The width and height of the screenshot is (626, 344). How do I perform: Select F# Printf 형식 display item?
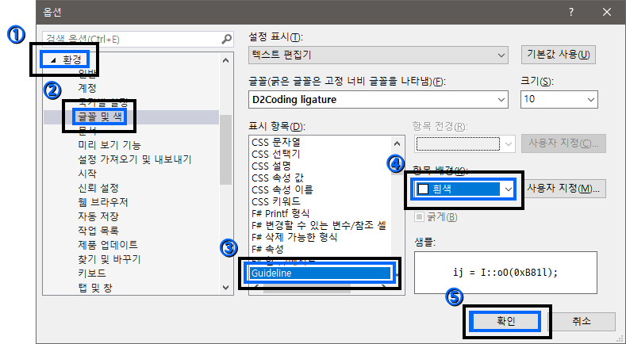[x=280, y=213]
